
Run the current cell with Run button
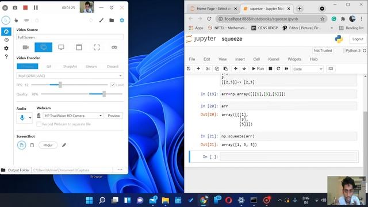pyautogui.click(x=258, y=69)
